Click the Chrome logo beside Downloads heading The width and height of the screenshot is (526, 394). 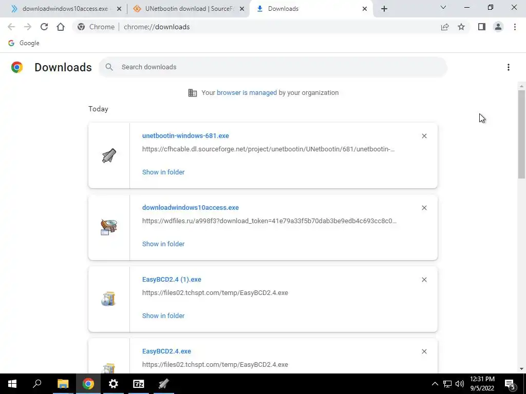click(x=17, y=67)
